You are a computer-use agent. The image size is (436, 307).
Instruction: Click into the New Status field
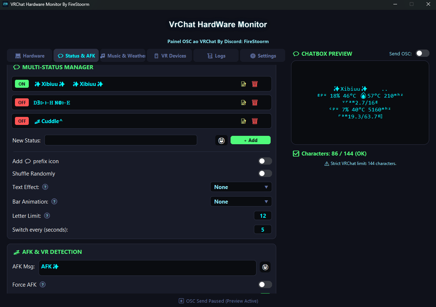pos(121,140)
